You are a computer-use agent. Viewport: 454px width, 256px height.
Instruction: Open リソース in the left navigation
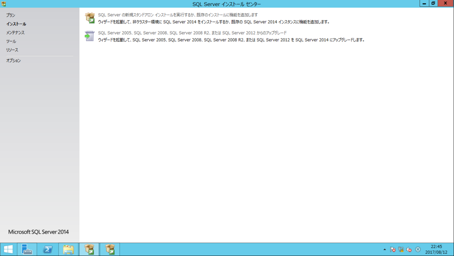tap(12, 50)
